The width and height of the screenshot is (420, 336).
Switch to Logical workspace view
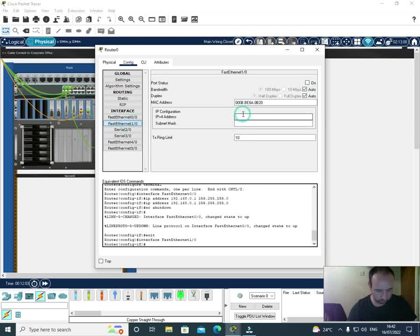pyautogui.click(x=13, y=42)
